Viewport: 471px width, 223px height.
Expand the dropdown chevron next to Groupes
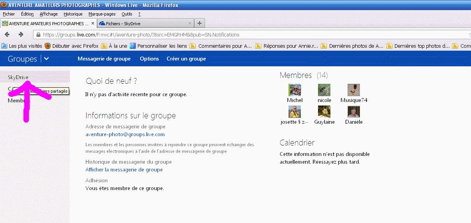pyautogui.click(x=46, y=59)
